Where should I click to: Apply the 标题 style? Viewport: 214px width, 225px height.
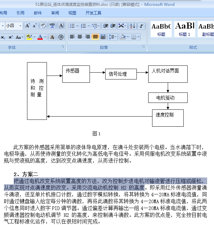click(161, 29)
